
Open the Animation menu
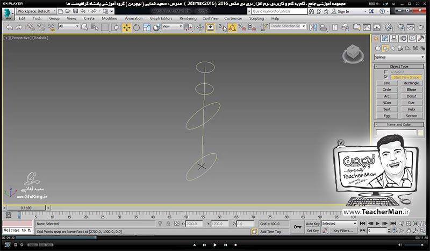(133, 18)
